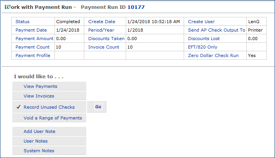This screenshot has width=275, height=158.
Task: Click the Status field label
Action: [x=22, y=22]
